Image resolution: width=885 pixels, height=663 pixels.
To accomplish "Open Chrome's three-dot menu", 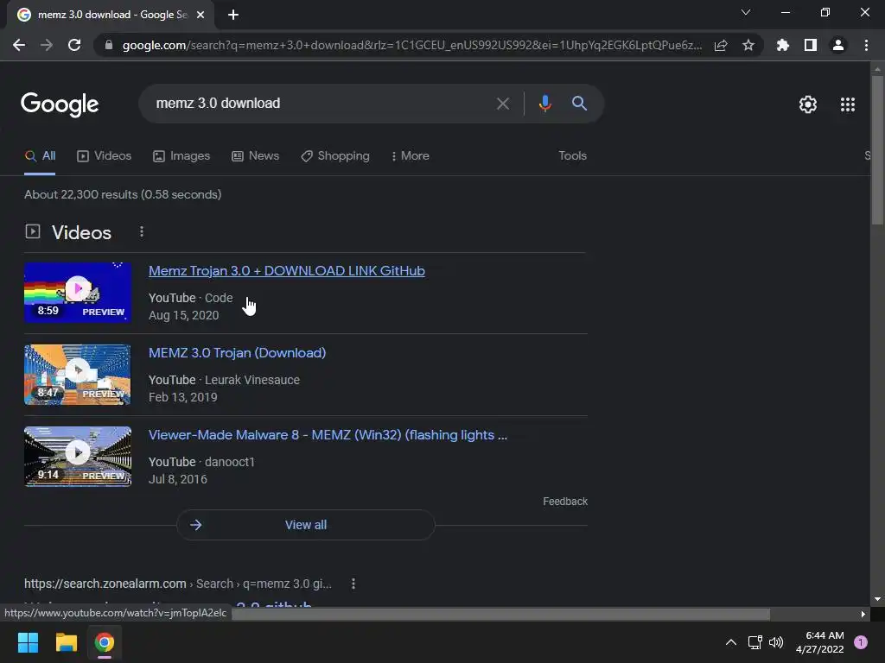I will (866, 45).
